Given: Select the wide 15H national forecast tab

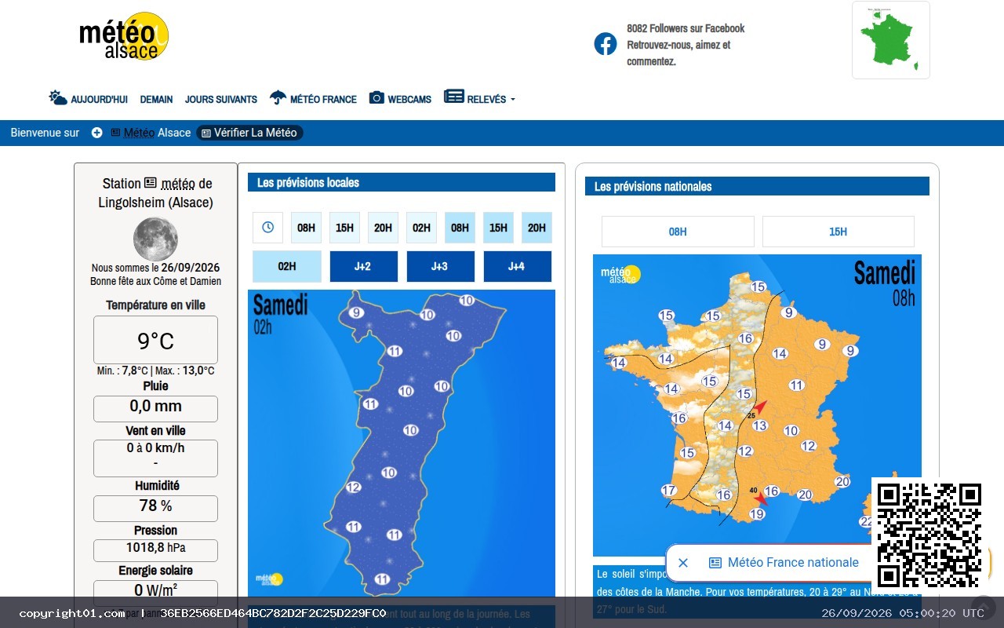Looking at the screenshot, I should tap(838, 232).
